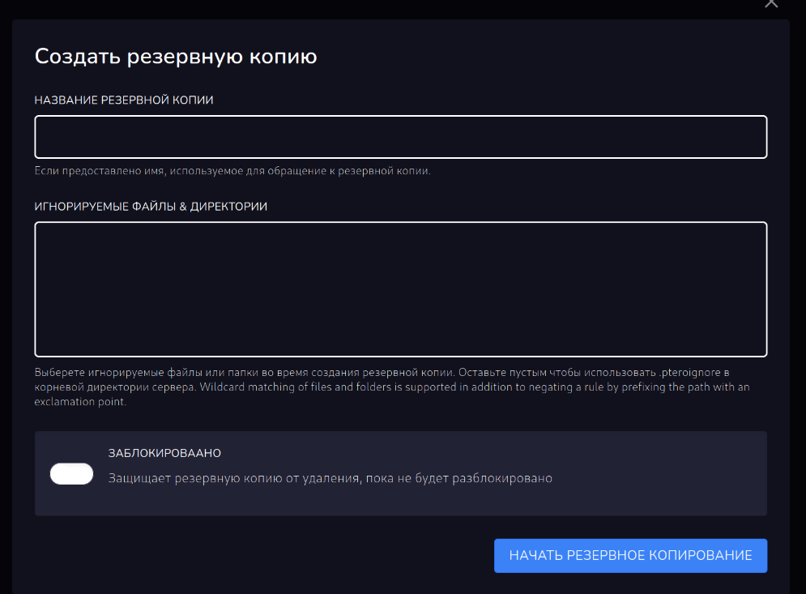Click the Игнорируемые файлы & директории label
Screen dimensions: 806x594
point(151,207)
